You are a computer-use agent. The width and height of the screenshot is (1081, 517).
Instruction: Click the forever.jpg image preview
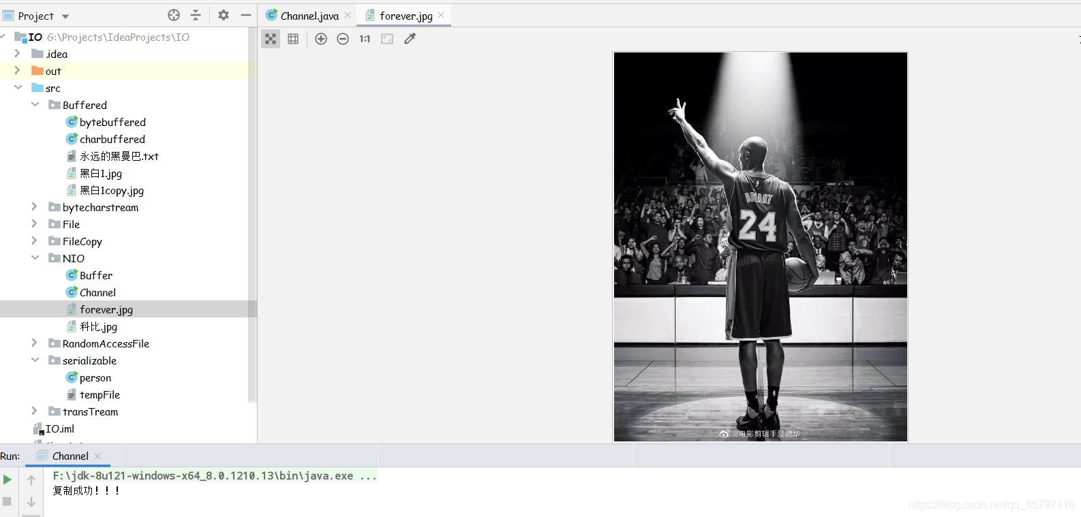[x=760, y=247]
